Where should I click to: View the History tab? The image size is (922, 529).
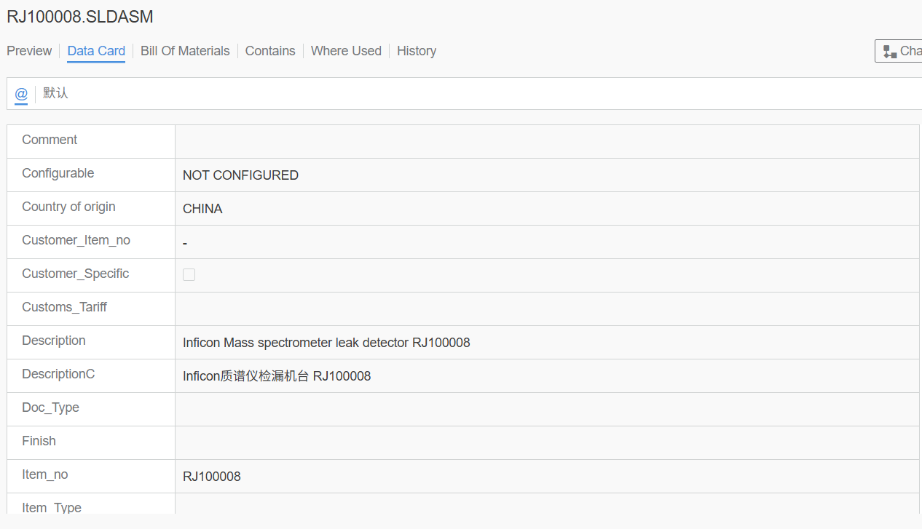417,51
